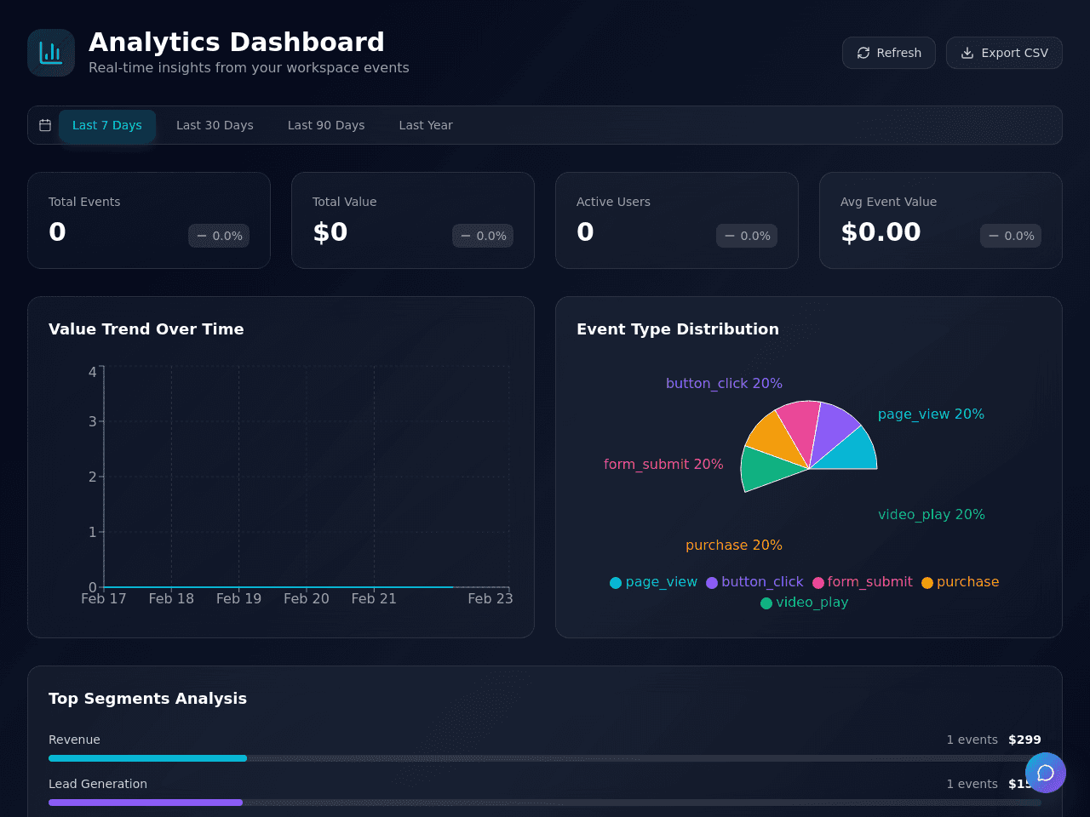
Task: Click the form_submit legend dot
Action: 818,583
